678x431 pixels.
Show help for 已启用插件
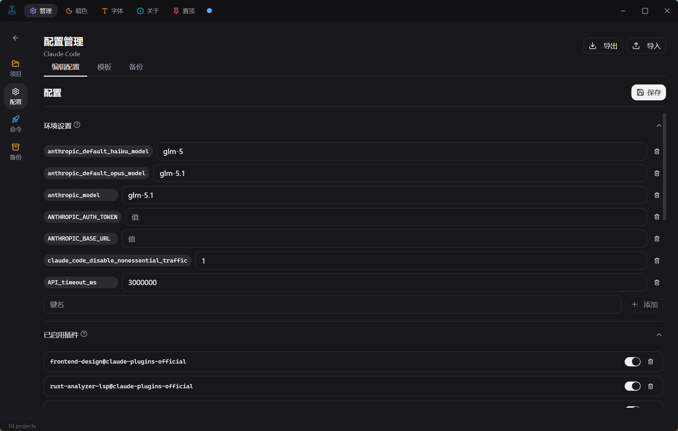84,334
